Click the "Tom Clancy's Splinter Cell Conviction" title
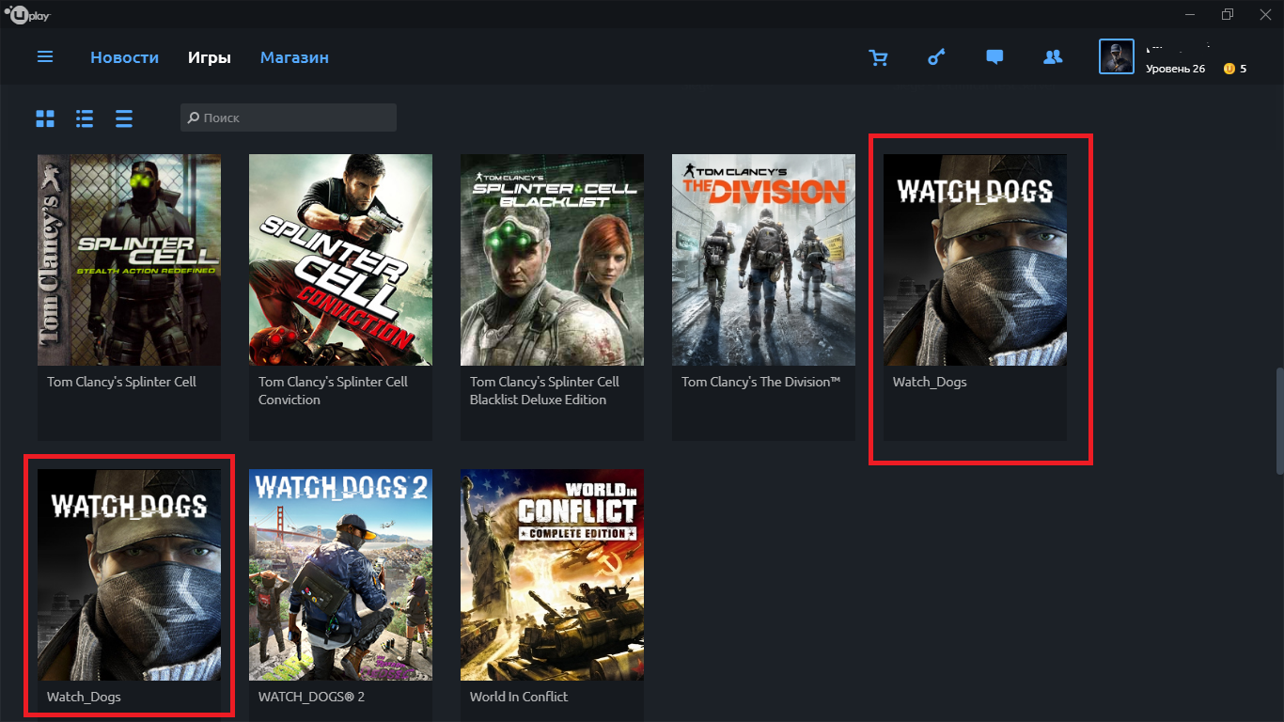The height and width of the screenshot is (722, 1284). point(334,391)
